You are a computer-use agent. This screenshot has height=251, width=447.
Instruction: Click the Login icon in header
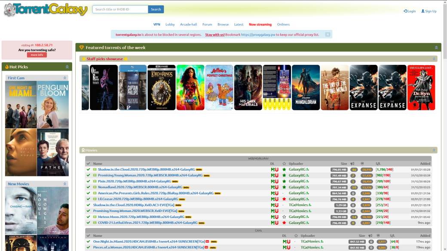coord(405,11)
